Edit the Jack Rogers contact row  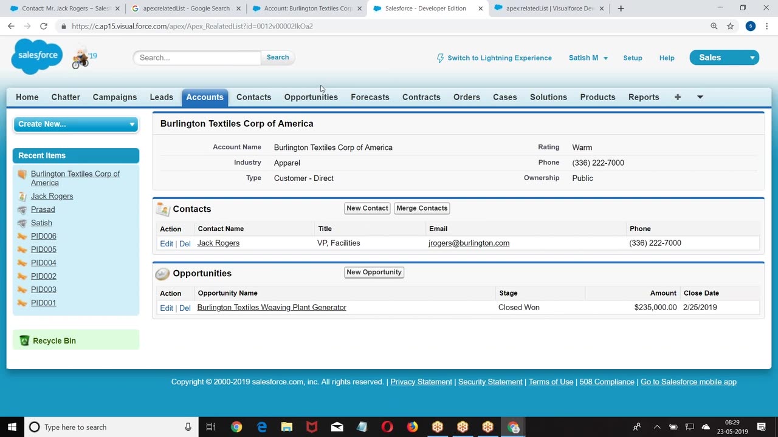[167, 243]
